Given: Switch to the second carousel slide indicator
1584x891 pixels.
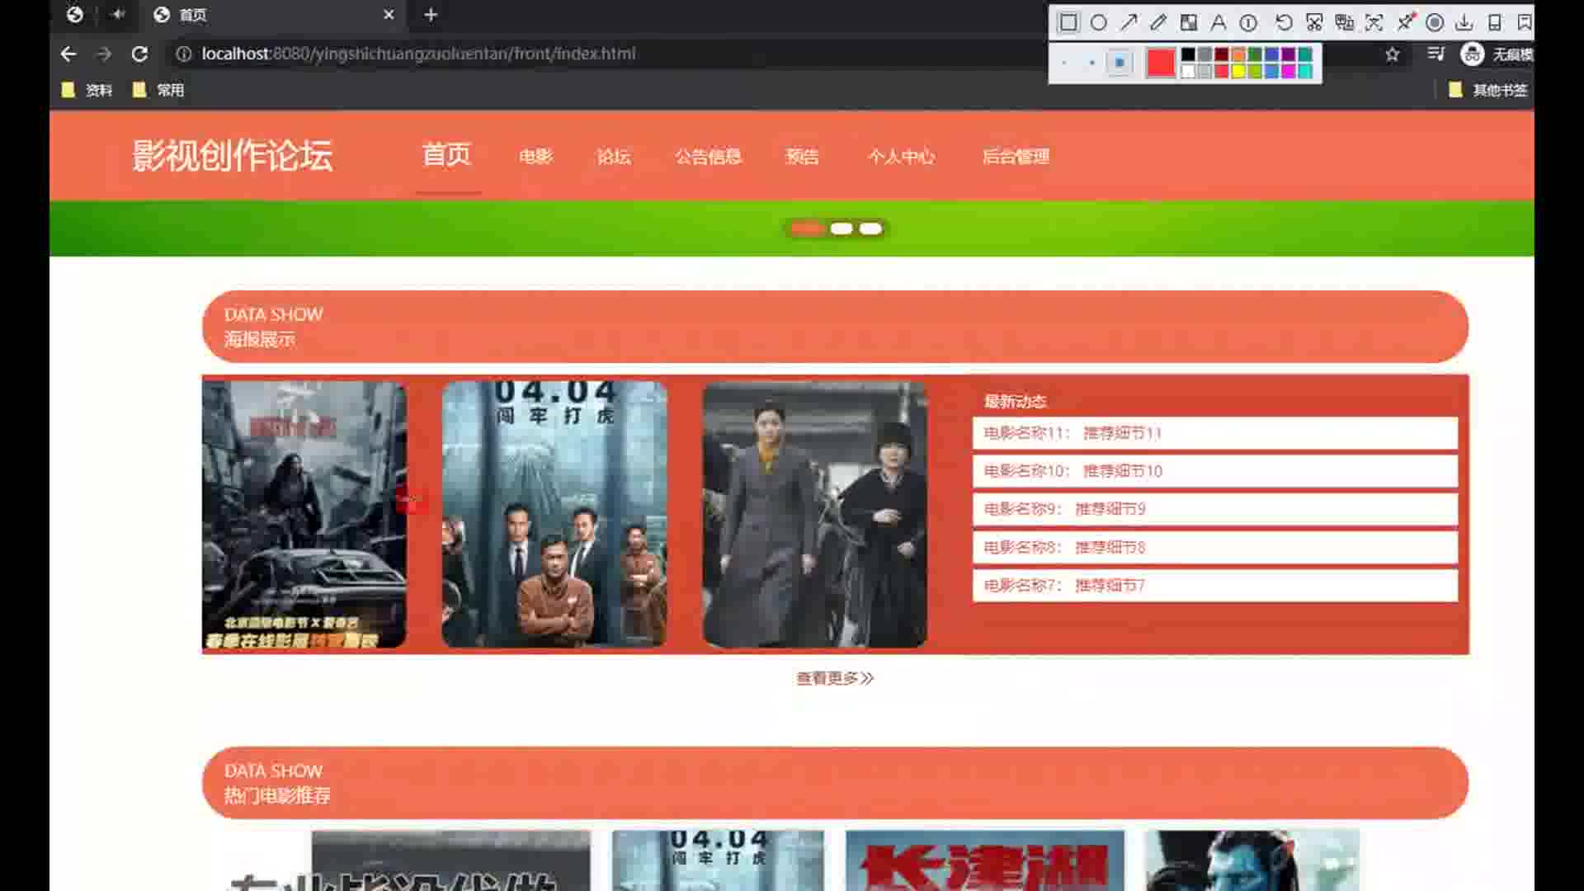Looking at the screenshot, I should coord(841,229).
